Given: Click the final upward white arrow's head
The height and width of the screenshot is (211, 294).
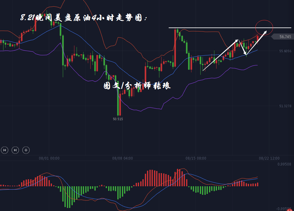Looking at the screenshot, I should tap(266, 31).
